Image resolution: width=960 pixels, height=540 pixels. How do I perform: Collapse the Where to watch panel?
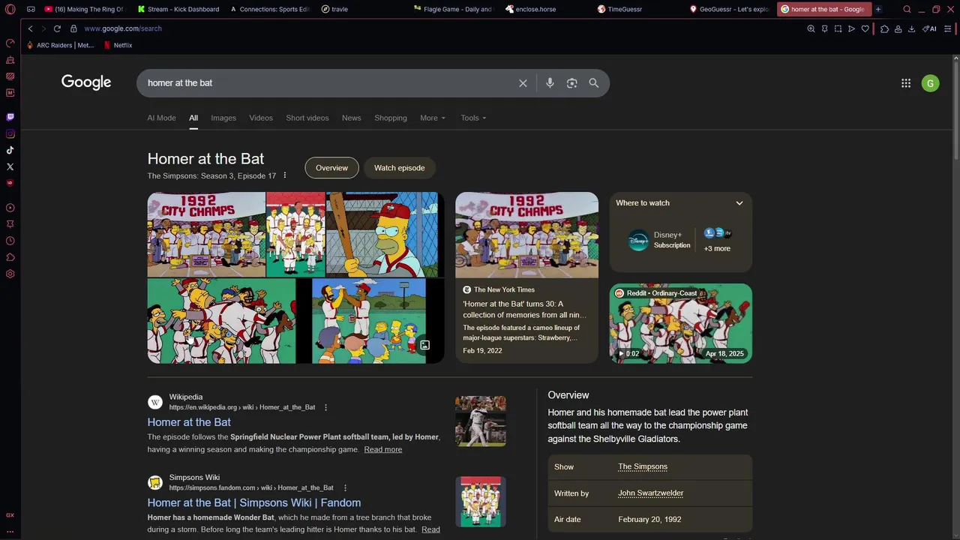739,203
